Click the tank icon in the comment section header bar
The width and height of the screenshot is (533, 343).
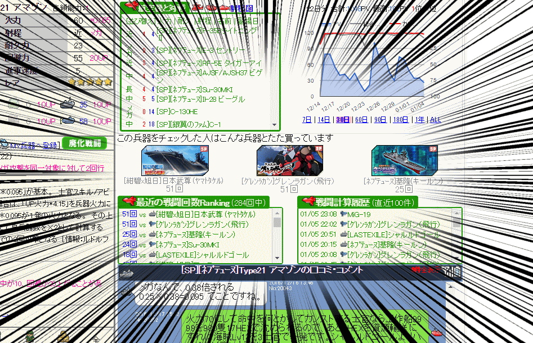[x=127, y=274]
